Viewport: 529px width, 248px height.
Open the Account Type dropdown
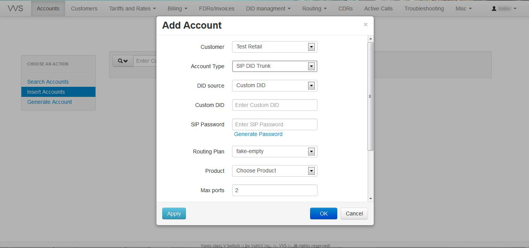point(274,66)
